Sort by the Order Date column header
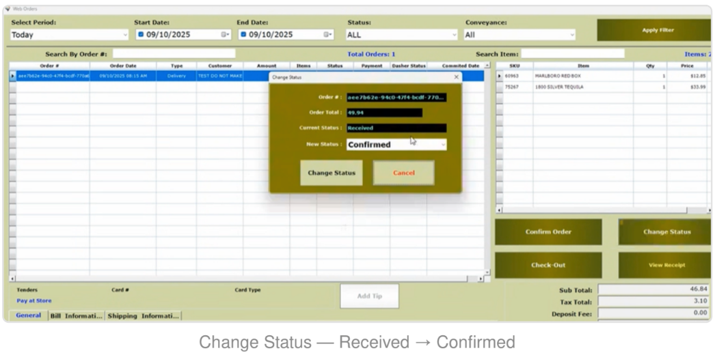The image size is (715, 355). point(123,66)
